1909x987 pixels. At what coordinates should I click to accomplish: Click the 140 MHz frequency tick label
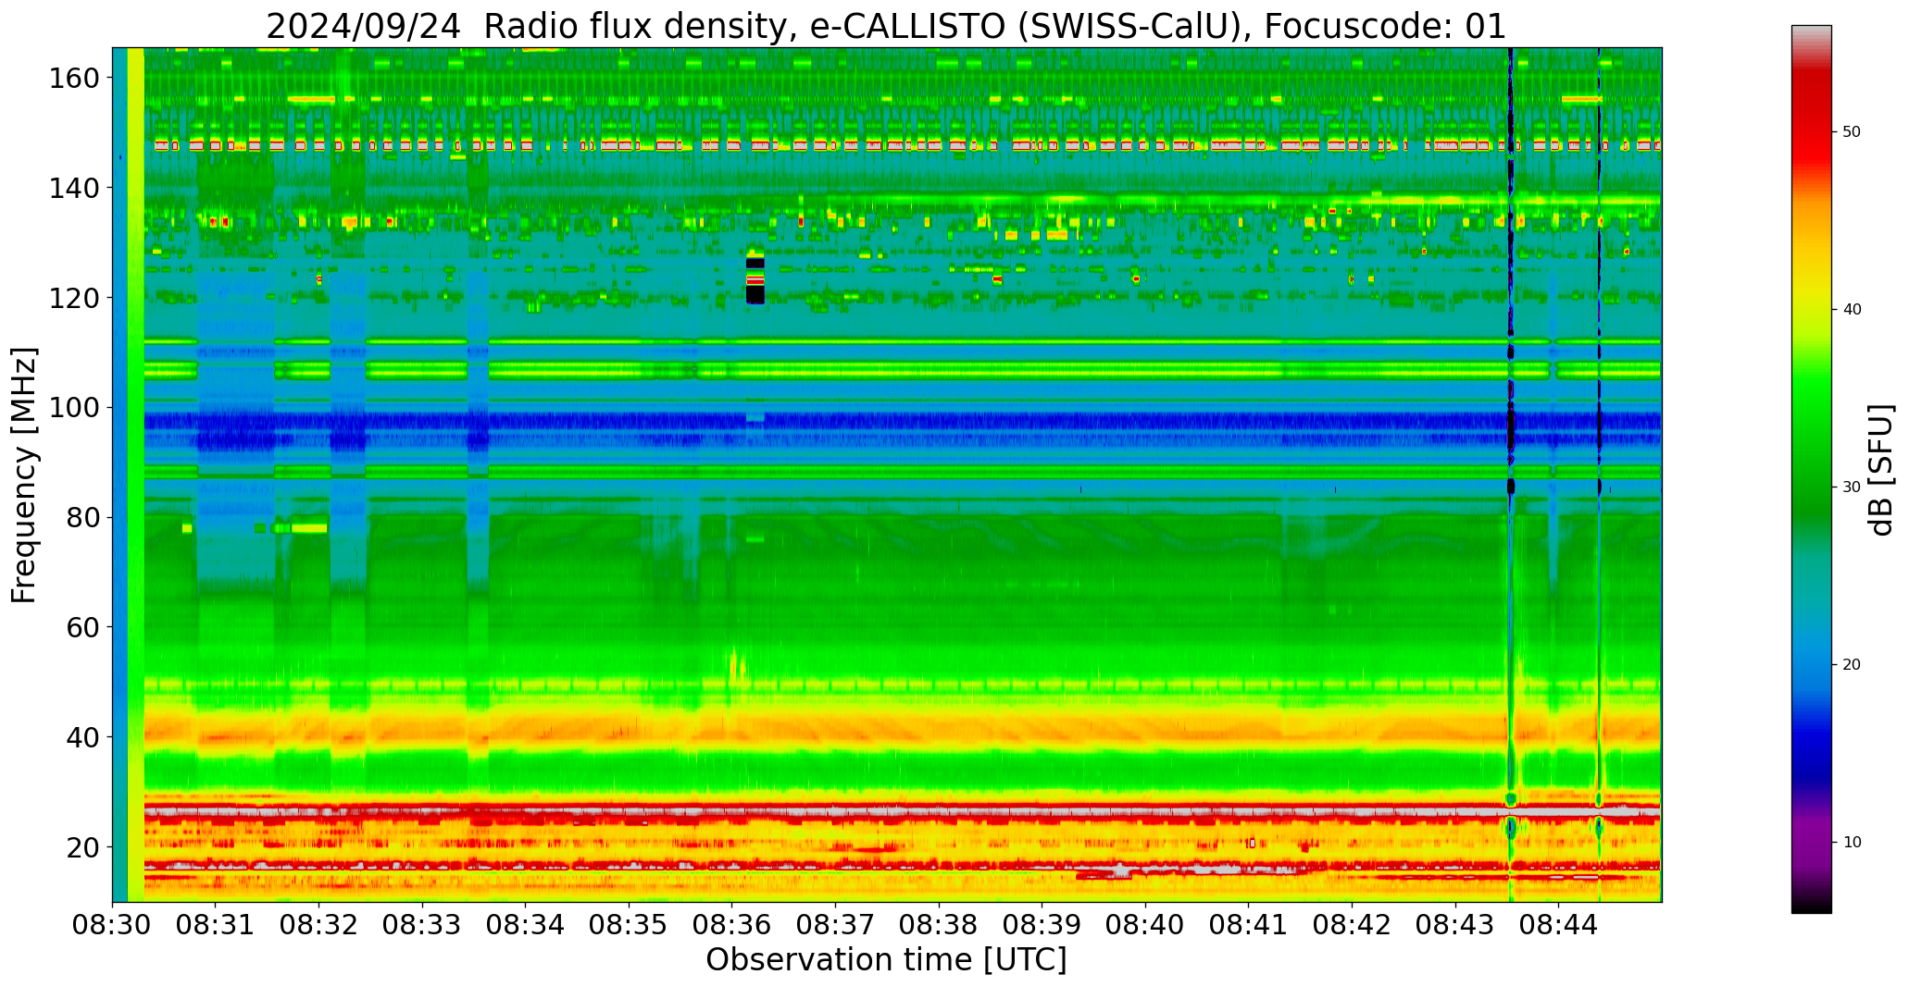73,189
